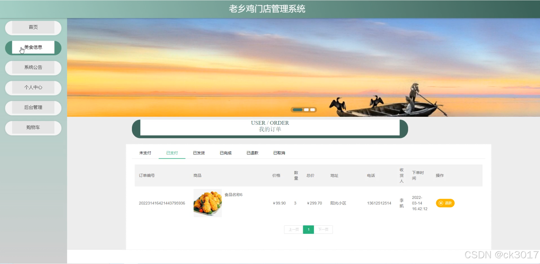
Task: Switch to 已完成 orders tab
Action: click(226, 153)
